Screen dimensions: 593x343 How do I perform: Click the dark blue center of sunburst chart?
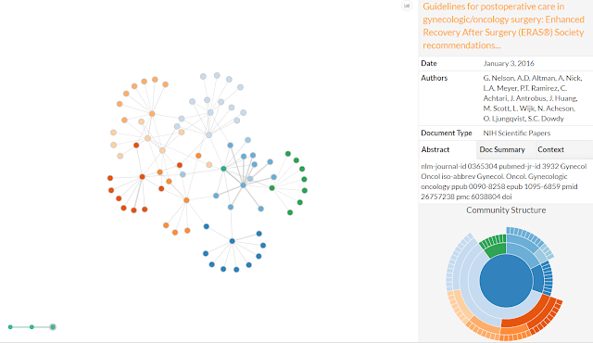[x=506, y=281]
